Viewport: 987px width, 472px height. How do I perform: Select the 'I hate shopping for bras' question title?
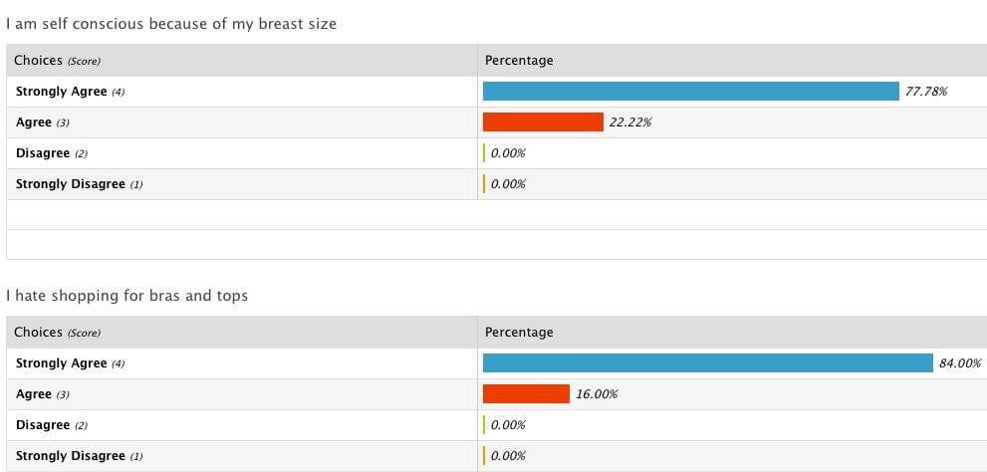127,296
